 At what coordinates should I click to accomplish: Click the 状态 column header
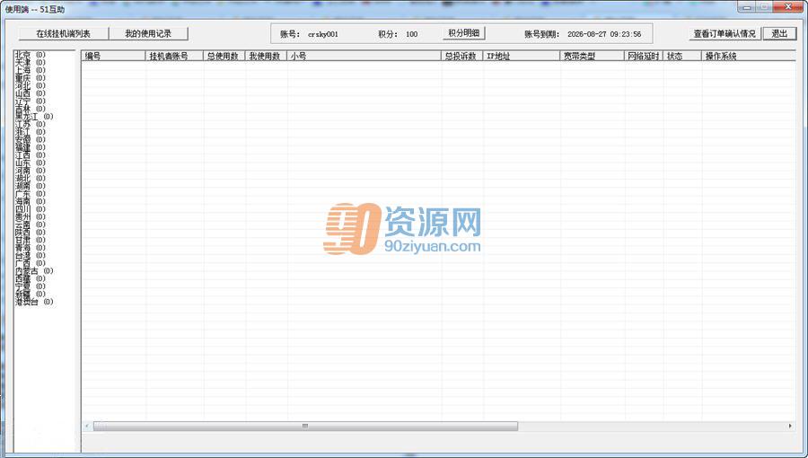click(682, 56)
